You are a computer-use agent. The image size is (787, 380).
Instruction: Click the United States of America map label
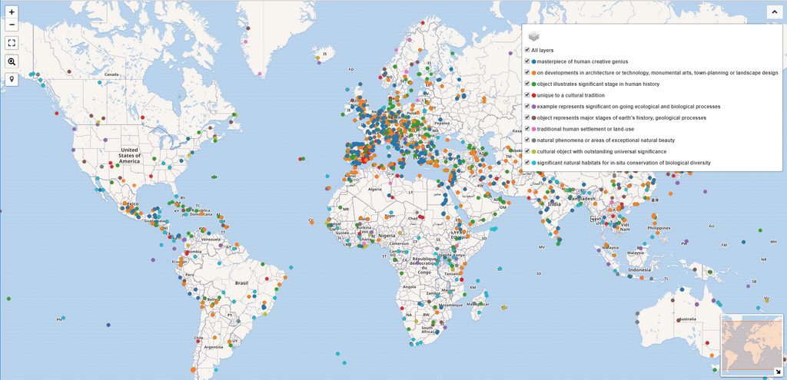tap(129, 156)
